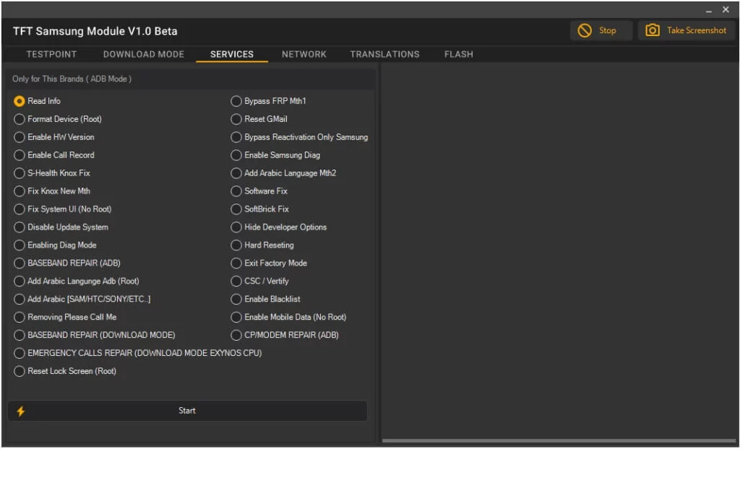Select Add Arabic Language Mth2
The height and width of the screenshot is (493, 740).
tap(283, 173)
